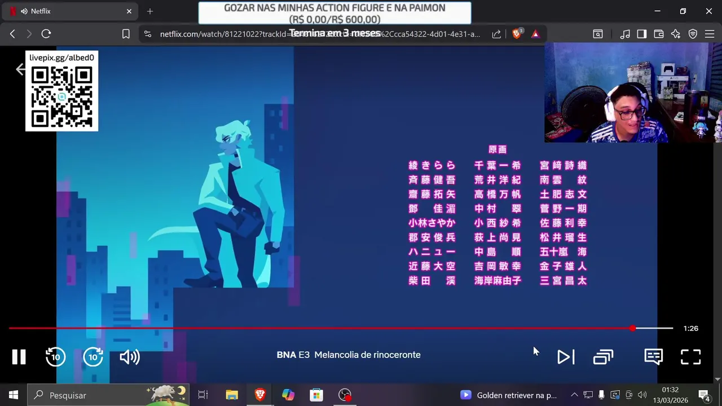Toggle the Brave sidebar panel
Image resolution: width=722 pixels, height=406 pixels.
[x=642, y=34]
